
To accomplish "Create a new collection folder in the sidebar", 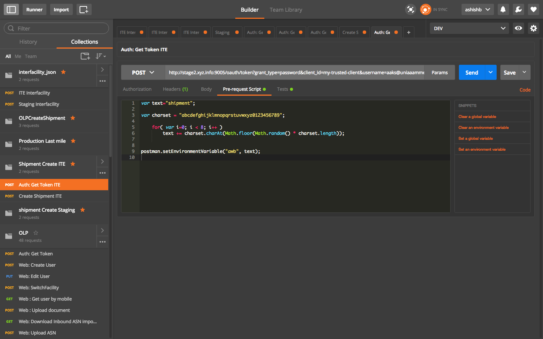I will click(x=85, y=56).
